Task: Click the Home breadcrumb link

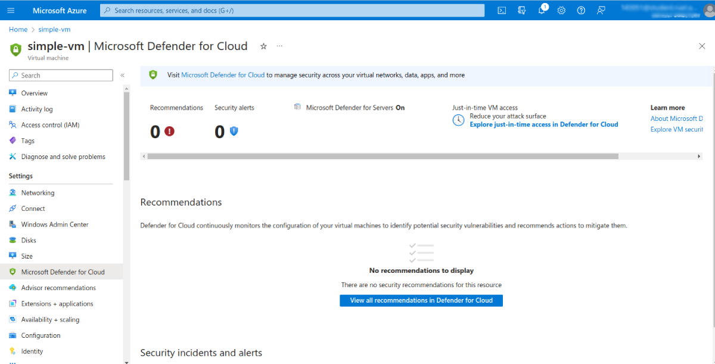Action: [x=18, y=29]
